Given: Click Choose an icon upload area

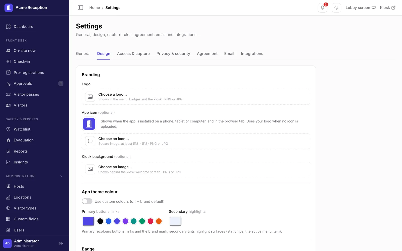Looking at the screenshot, I should click(196, 141).
